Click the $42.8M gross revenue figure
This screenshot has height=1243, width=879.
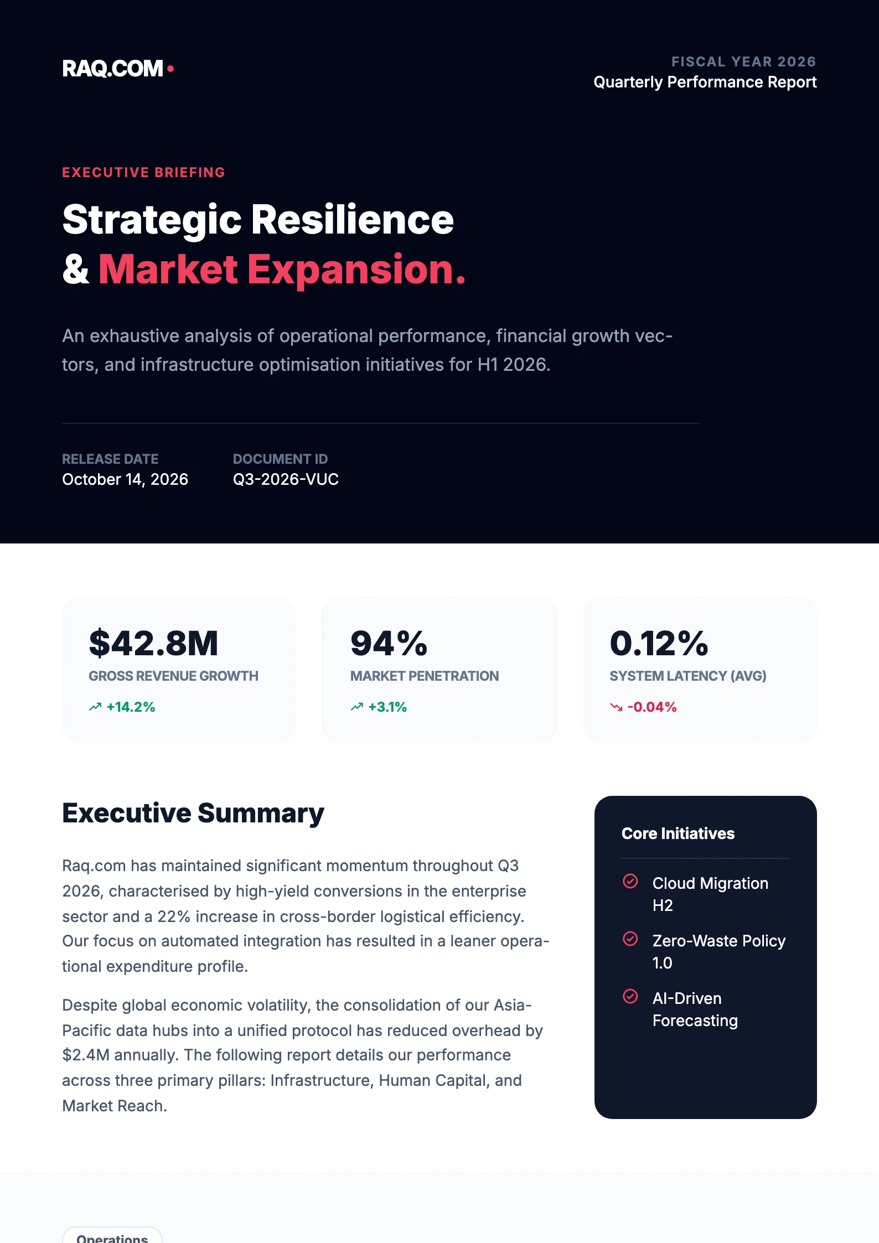click(153, 643)
